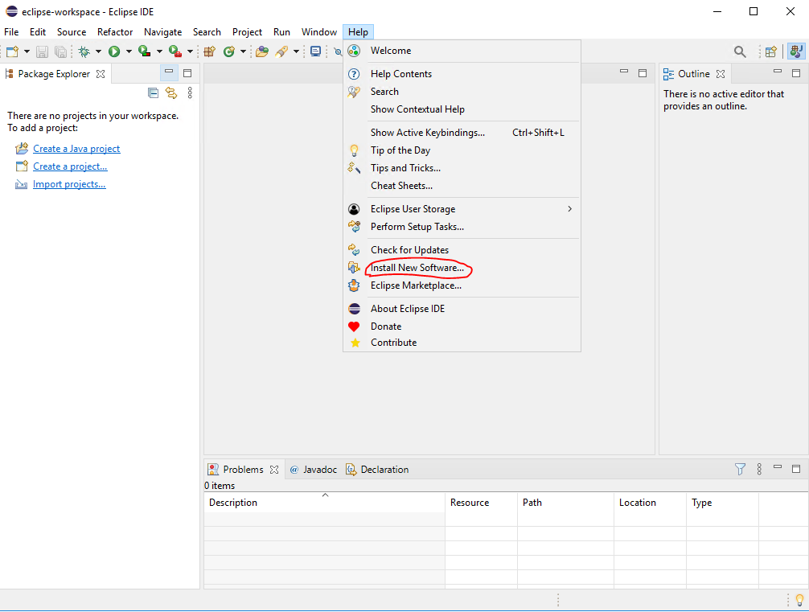Screen dimensions: 809x612
Task: Open the Refactor menu
Action: (115, 32)
